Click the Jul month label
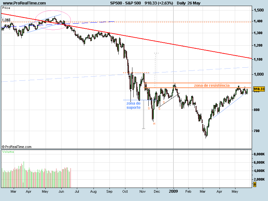 point(77,192)
